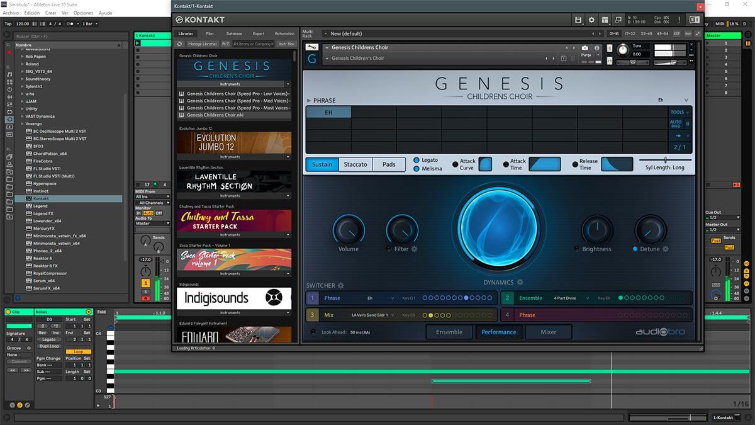Open the Switcher gear settings
This screenshot has width=755, height=425.
click(x=341, y=286)
